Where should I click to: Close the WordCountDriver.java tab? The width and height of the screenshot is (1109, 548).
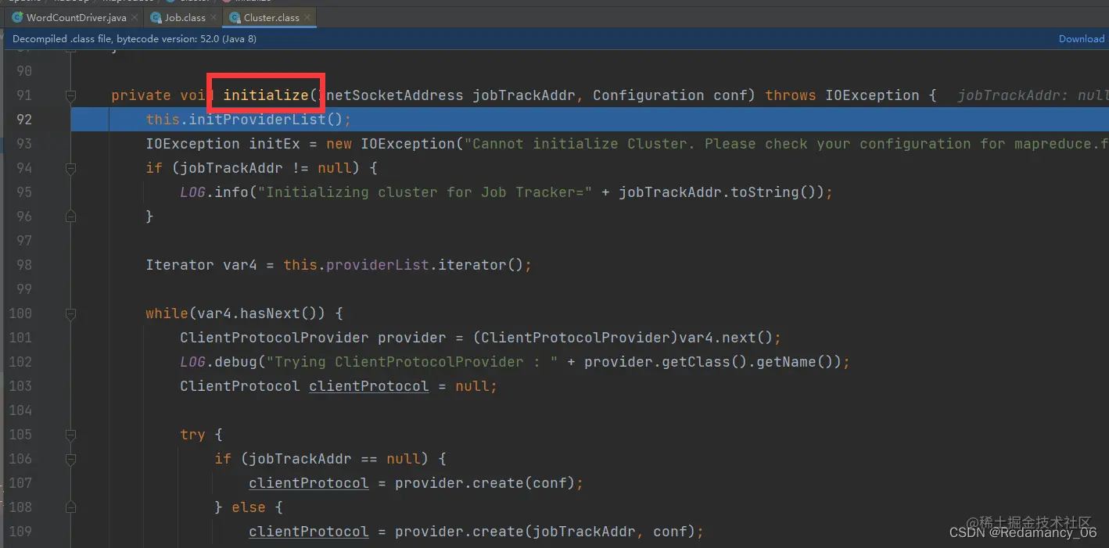(x=134, y=17)
